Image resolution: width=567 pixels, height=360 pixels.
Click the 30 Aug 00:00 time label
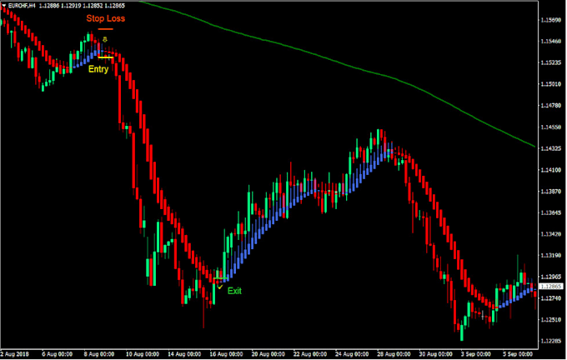coord(436,354)
